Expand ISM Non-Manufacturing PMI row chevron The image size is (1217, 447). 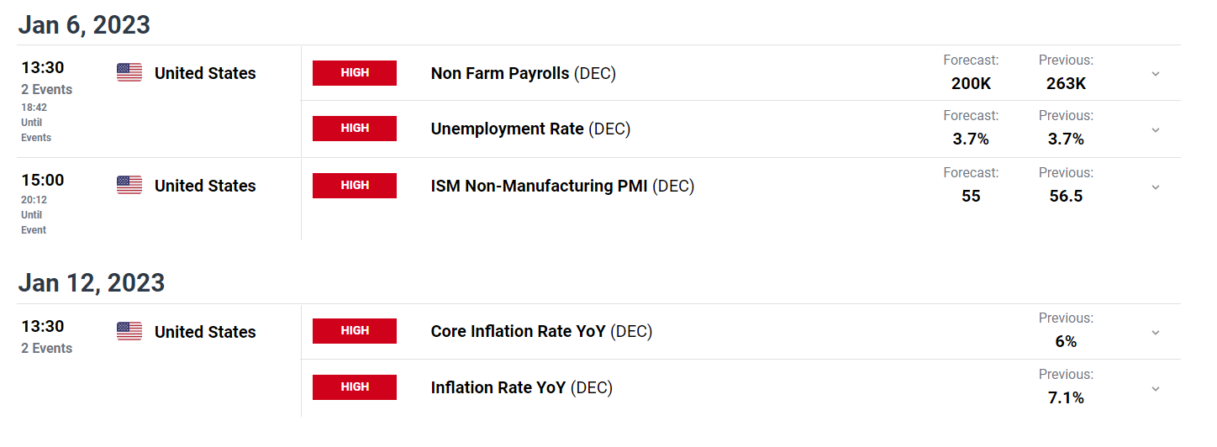tap(1156, 187)
